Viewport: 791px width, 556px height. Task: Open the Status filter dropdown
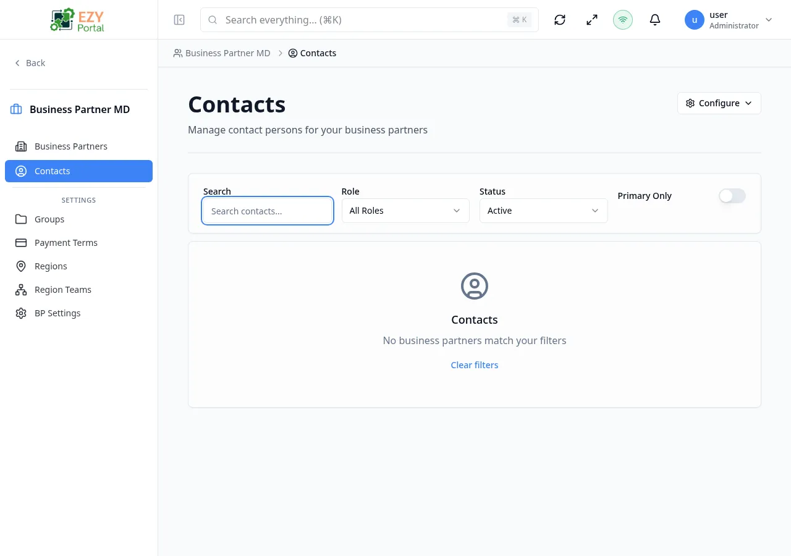[543, 211]
